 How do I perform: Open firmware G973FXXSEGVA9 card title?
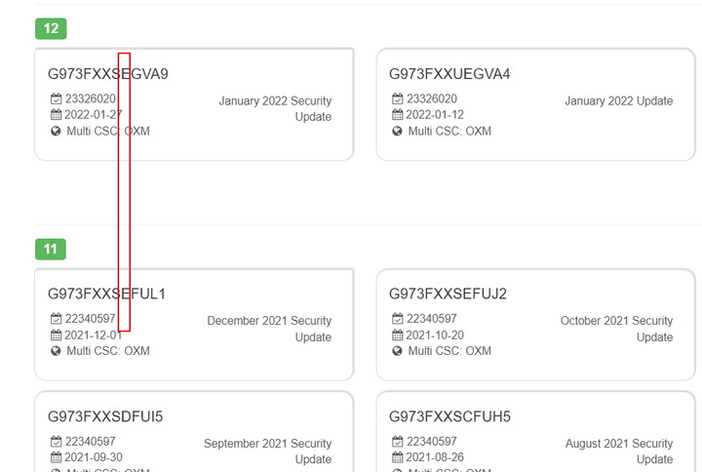(108, 74)
